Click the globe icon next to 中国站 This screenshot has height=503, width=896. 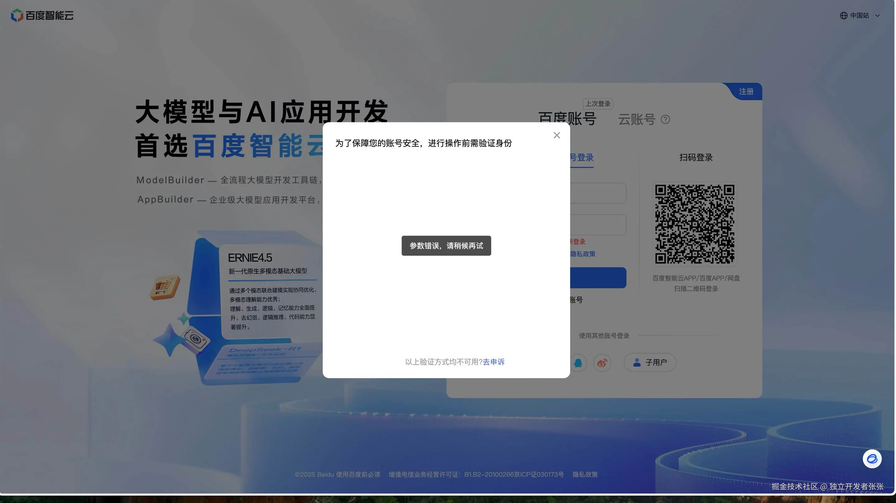[843, 15]
